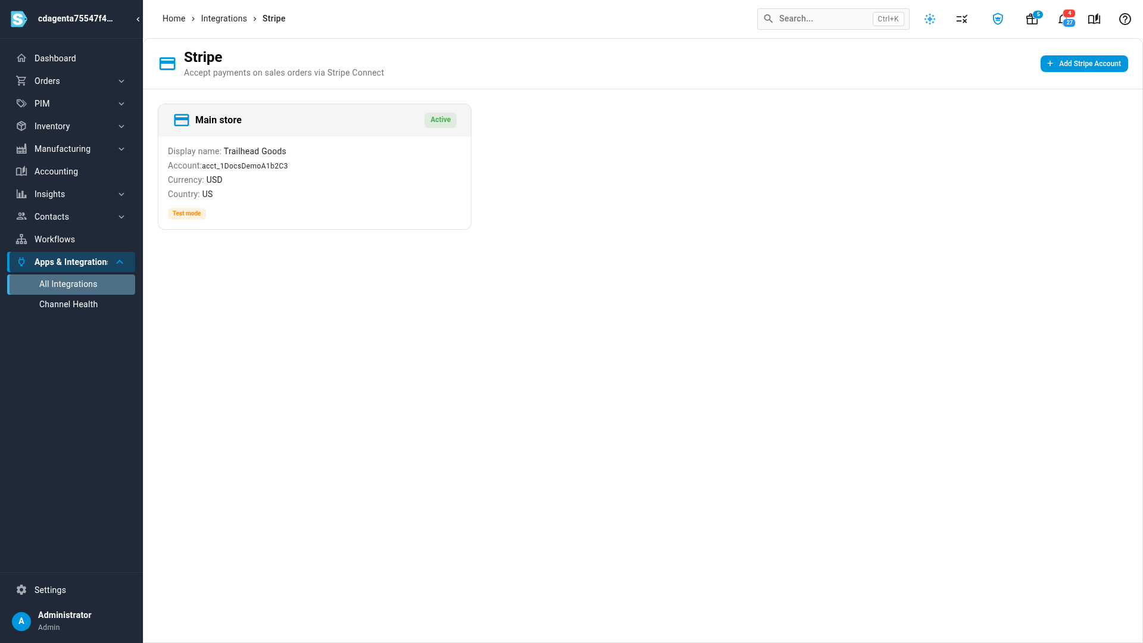Click the Dashboard home icon
1143x643 pixels.
coord(21,58)
